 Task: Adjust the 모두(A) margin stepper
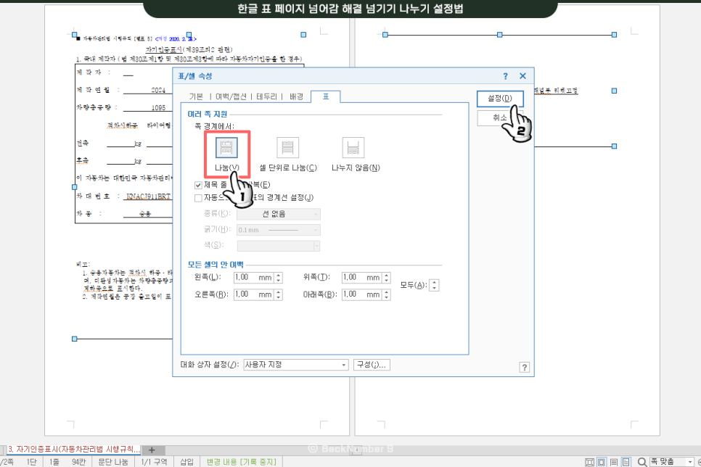435,285
